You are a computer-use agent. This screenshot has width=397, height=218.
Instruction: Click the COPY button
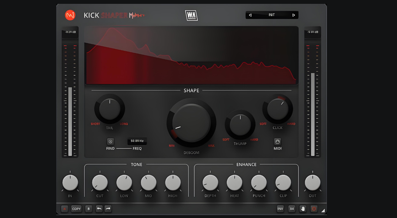point(77,209)
